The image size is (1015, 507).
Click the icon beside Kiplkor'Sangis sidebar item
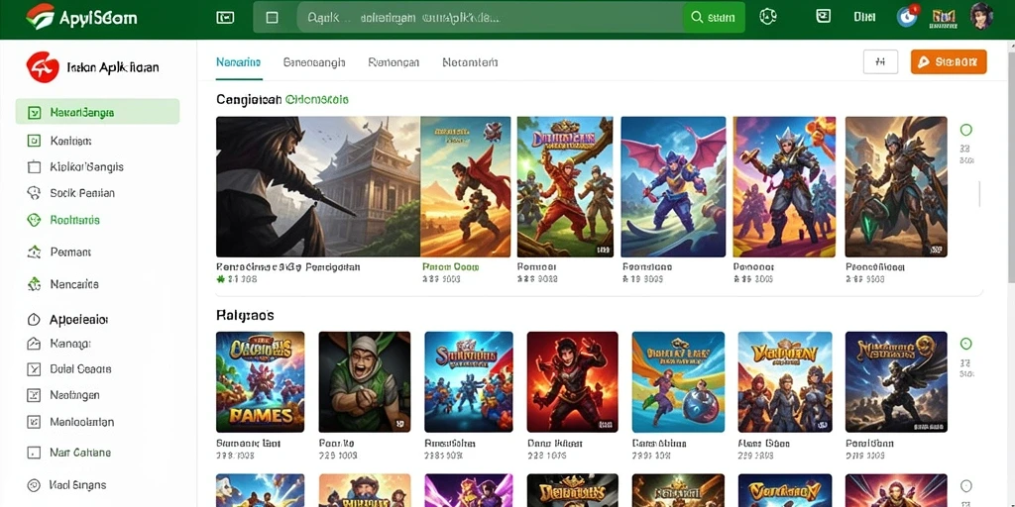coord(35,166)
